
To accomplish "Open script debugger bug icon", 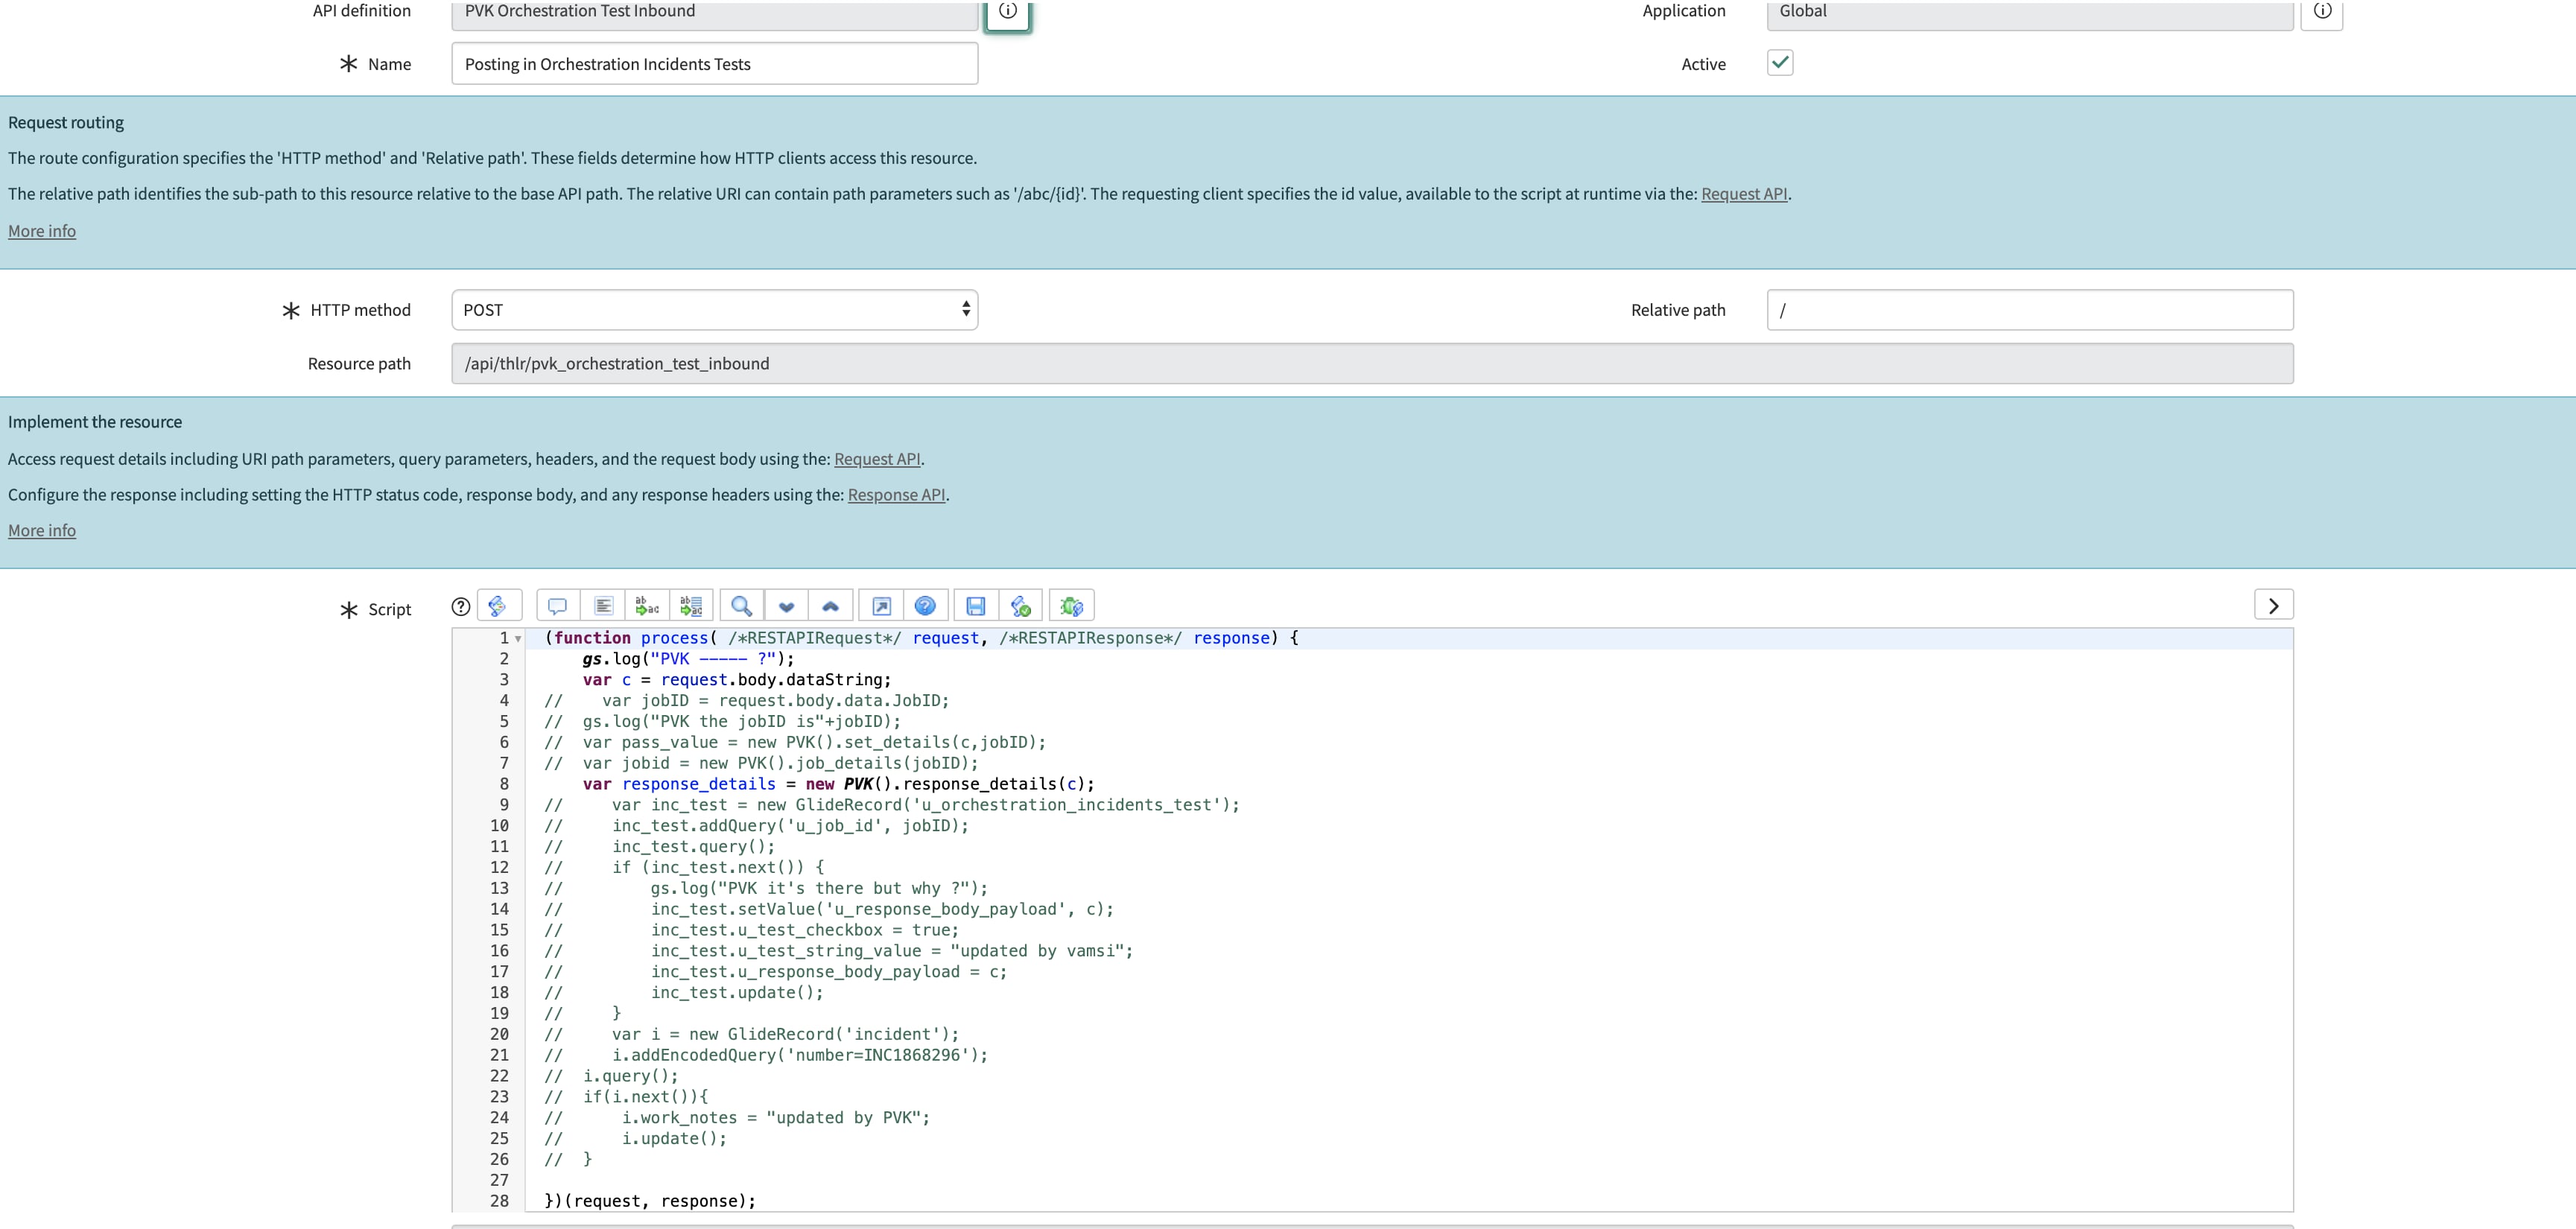I will [x=1071, y=606].
